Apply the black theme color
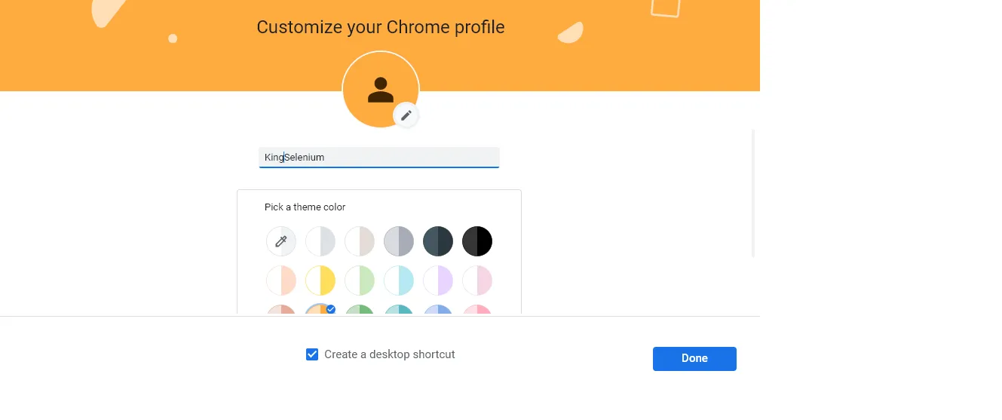1002x420 pixels. point(477,241)
